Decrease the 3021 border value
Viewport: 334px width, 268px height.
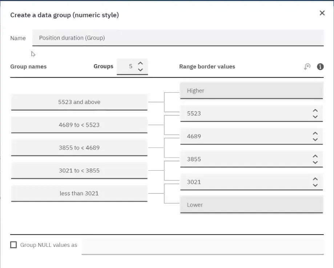point(315,185)
